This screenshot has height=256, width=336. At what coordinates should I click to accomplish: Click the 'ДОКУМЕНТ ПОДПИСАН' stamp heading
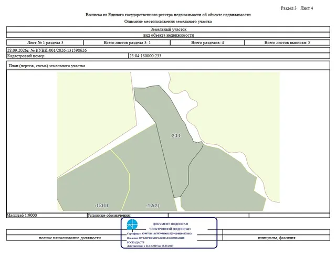(x=170, y=224)
